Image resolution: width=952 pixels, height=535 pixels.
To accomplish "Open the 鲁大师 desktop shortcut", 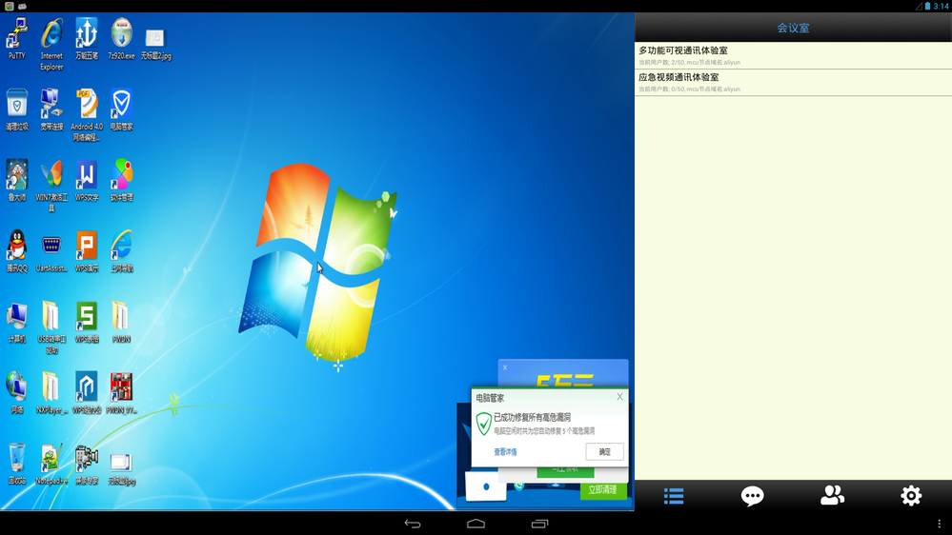I will click(17, 180).
